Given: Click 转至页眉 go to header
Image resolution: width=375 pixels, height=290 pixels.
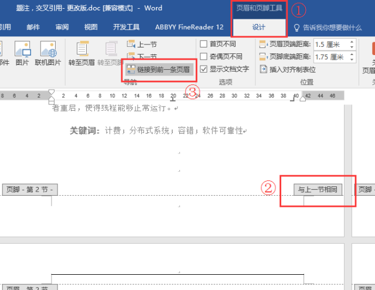Looking at the screenshot, I should [82, 53].
